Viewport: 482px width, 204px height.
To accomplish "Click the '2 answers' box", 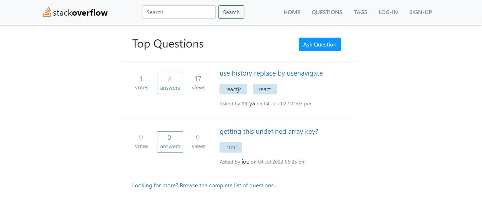I will [170, 83].
